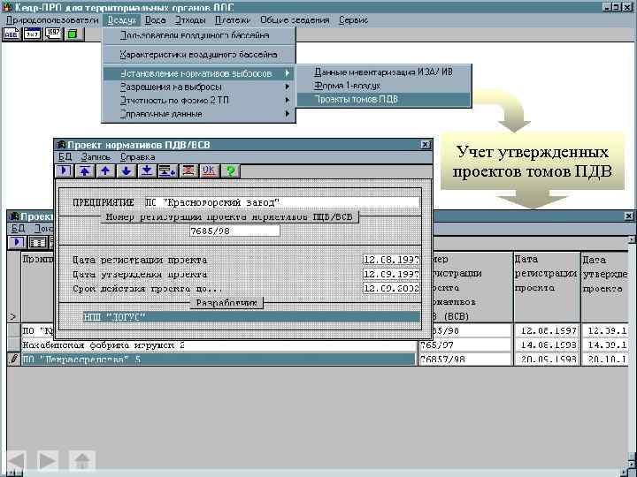Expand Разрешения на выбросы submenu arrow

tap(288, 87)
